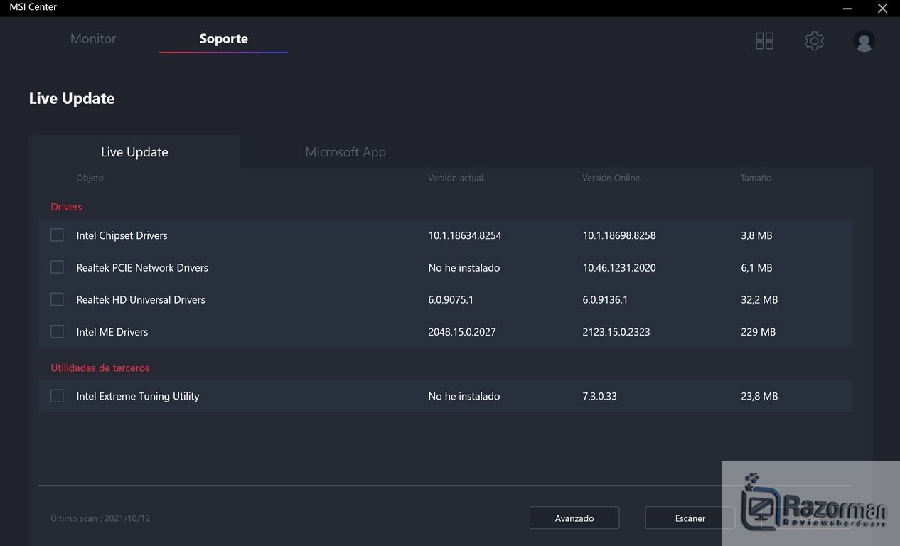Open the apps grid icon
This screenshot has width=900, height=546.
pos(764,41)
